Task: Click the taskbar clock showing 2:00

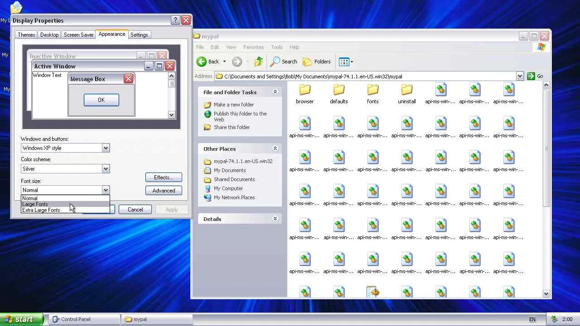Action: [x=567, y=319]
